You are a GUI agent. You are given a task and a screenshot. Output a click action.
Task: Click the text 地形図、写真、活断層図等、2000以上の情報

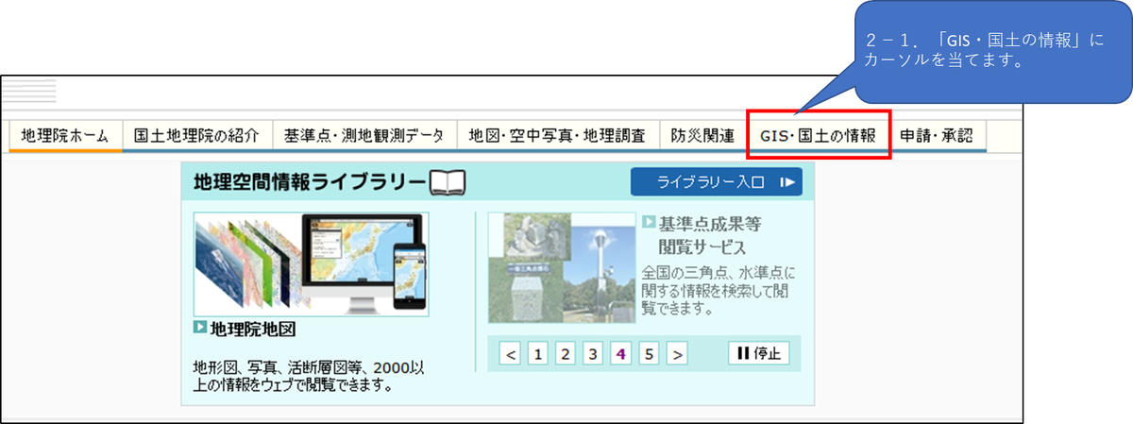tap(311, 376)
